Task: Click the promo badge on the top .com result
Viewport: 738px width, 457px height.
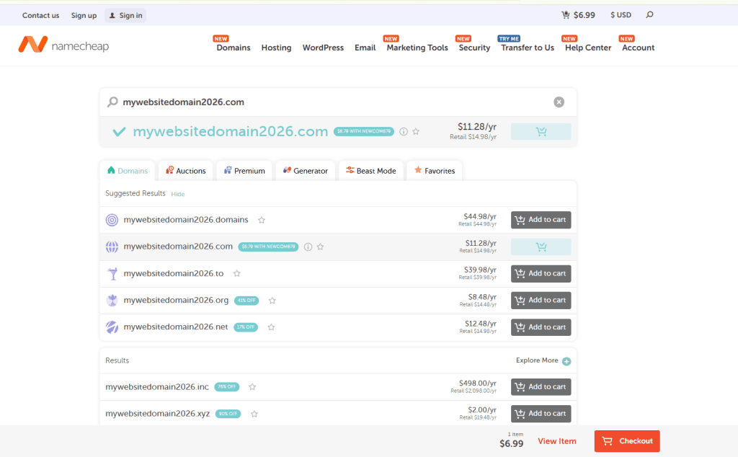Action: tap(364, 131)
